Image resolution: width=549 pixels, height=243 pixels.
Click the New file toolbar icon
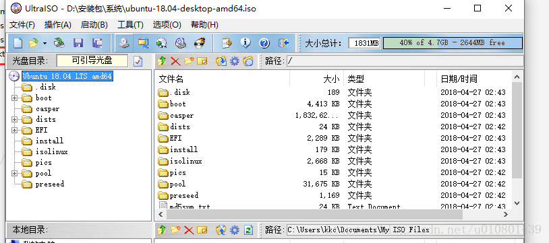(18, 43)
